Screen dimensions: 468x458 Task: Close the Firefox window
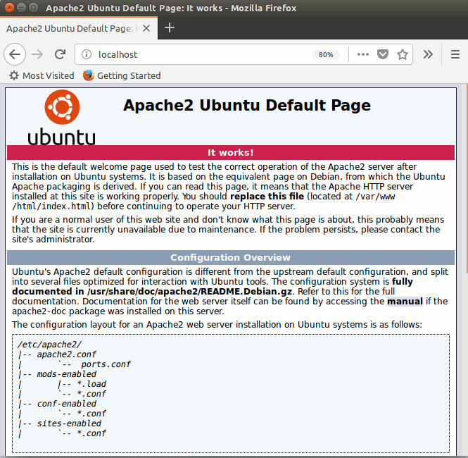(x=9, y=7)
